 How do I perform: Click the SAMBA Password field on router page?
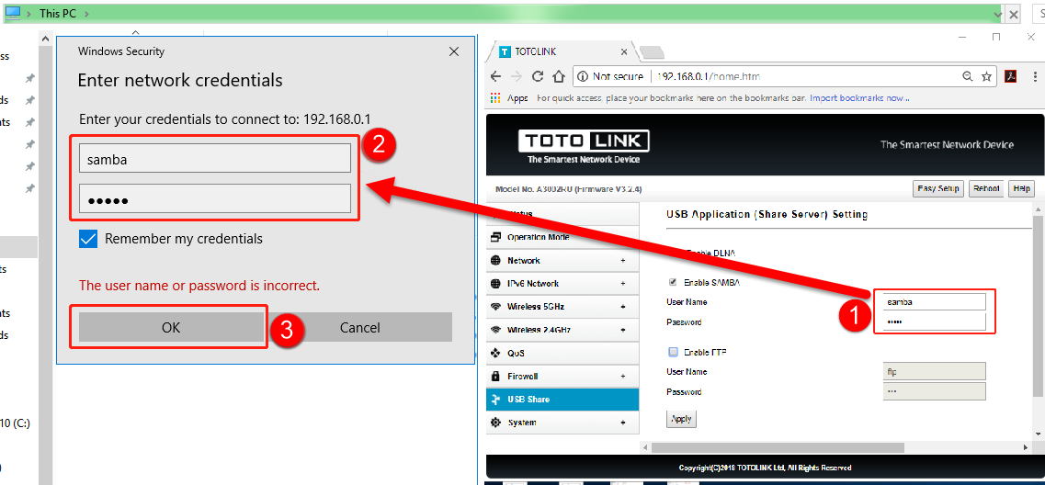pos(934,321)
